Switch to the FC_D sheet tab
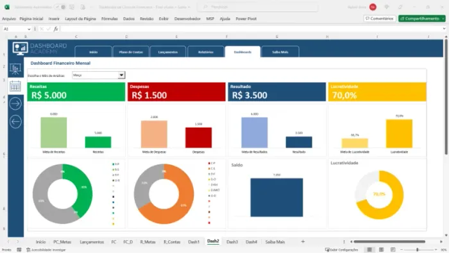449x253 pixels. (128, 242)
